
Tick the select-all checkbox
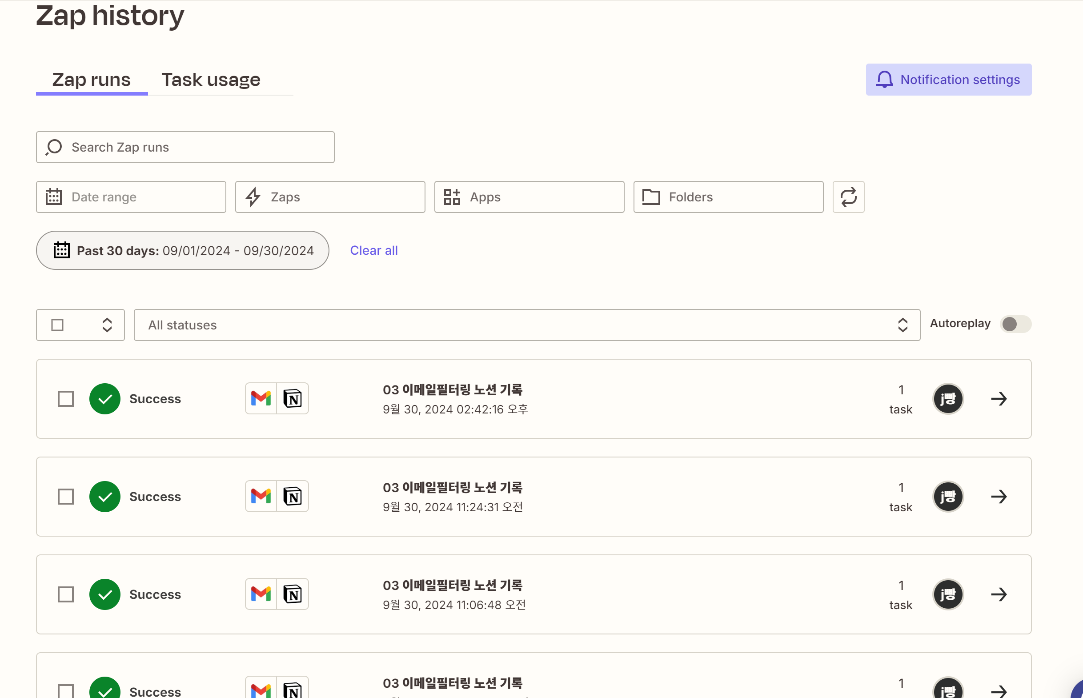coord(57,325)
